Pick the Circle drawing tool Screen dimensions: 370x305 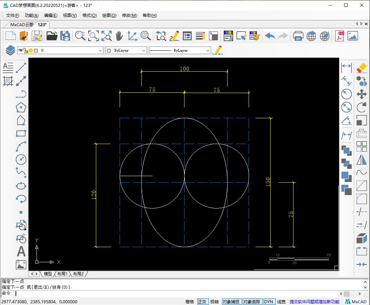pos(21,160)
